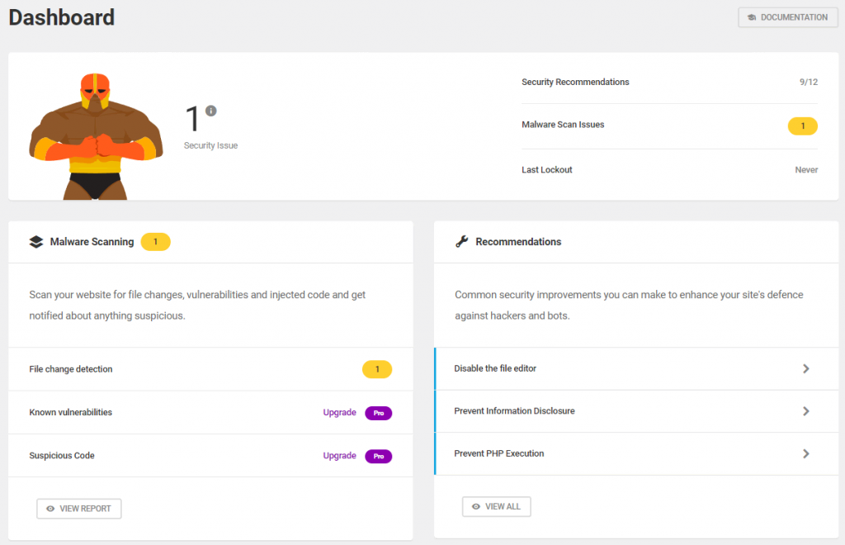Click the yellow count badge beside Malware Scanning header
The image size is (845, 545).
155,241
